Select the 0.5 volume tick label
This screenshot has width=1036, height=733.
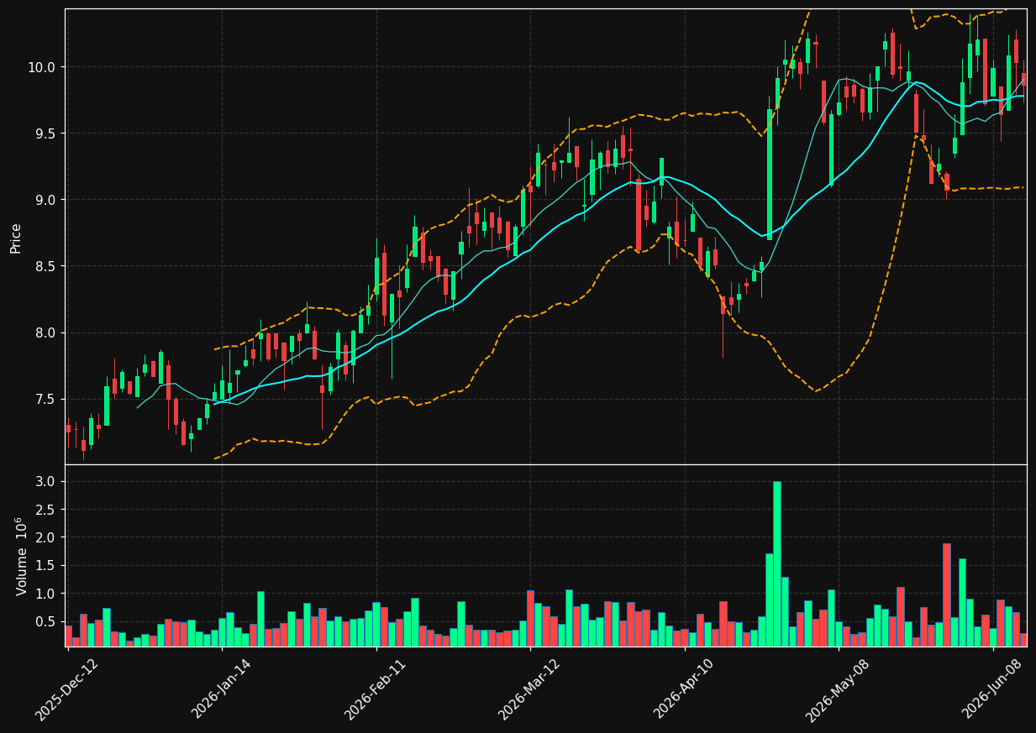45,622
